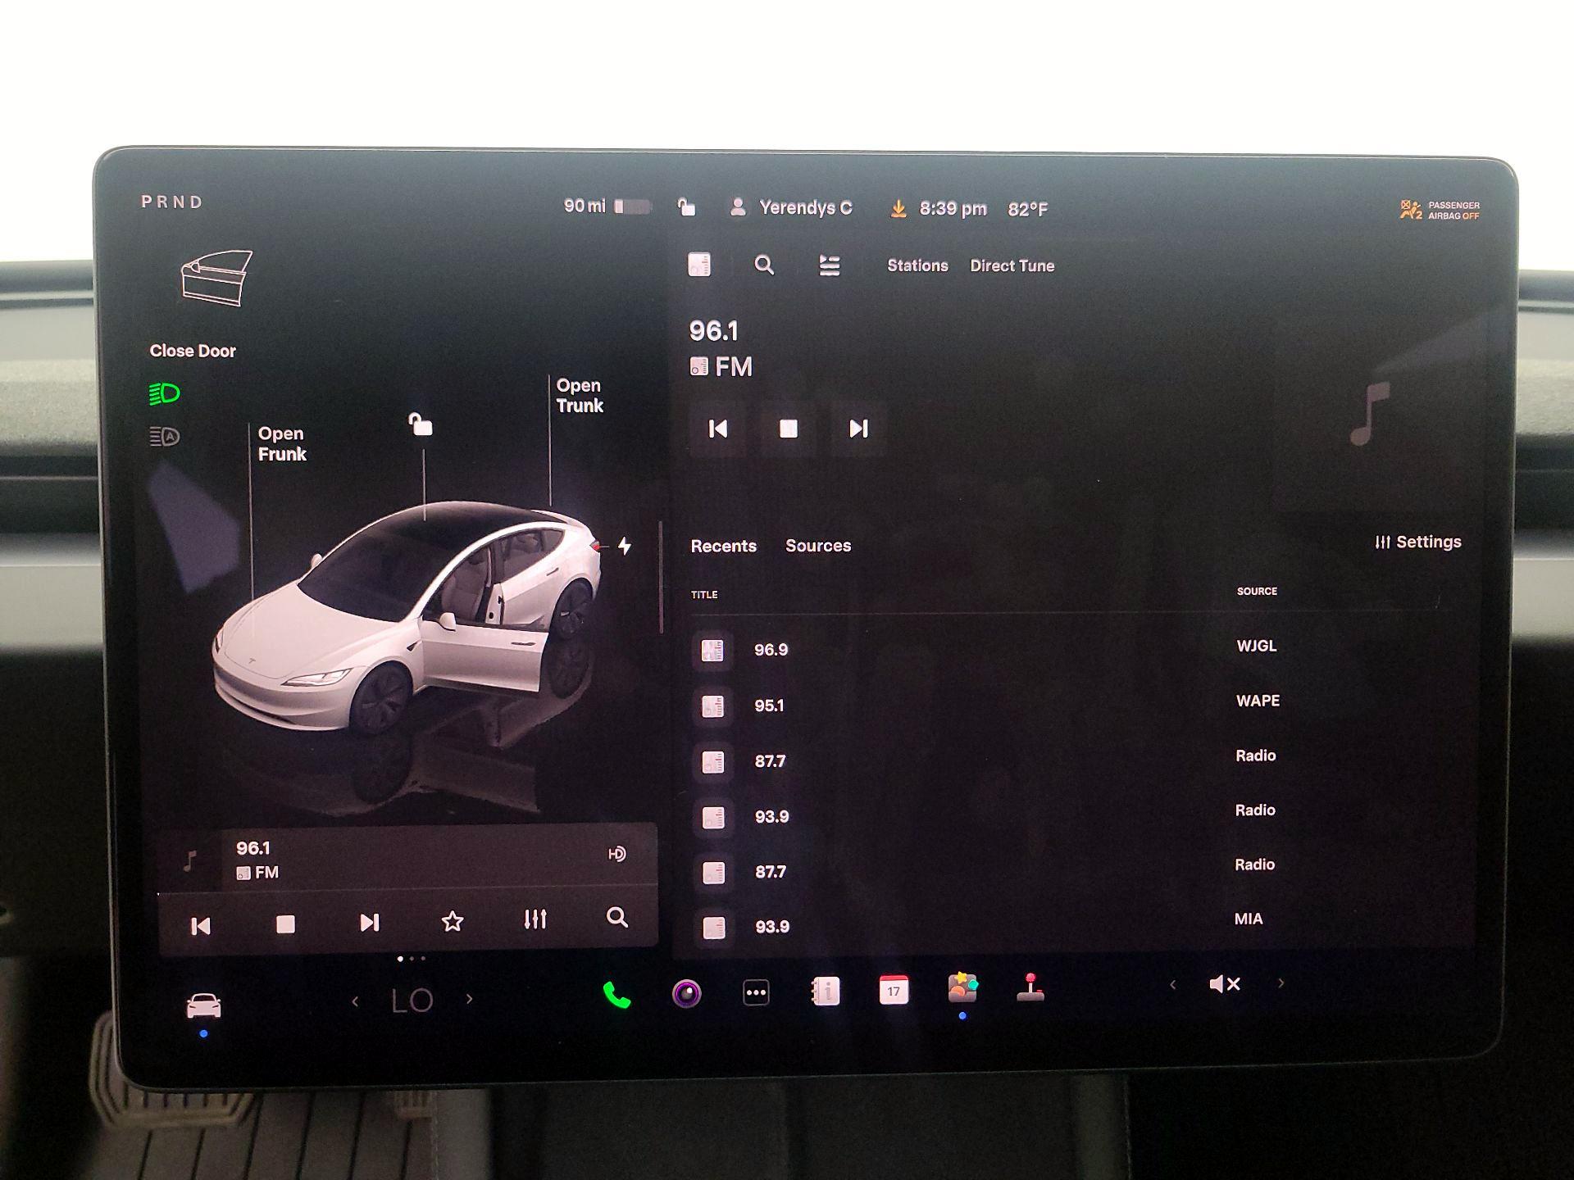
Task: Open charge port lightning icon
Action: pyautogui.click(x=625, y=546)
